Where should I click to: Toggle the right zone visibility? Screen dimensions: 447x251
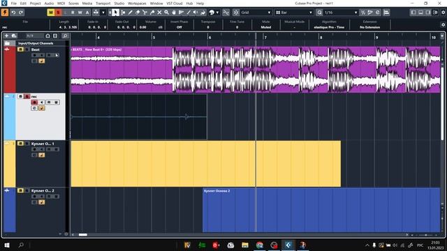[x=428, y=13]
